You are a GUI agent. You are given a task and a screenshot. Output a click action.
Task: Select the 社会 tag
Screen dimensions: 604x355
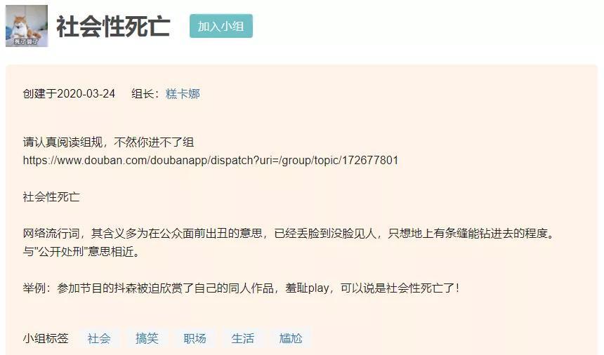[99, 338]
